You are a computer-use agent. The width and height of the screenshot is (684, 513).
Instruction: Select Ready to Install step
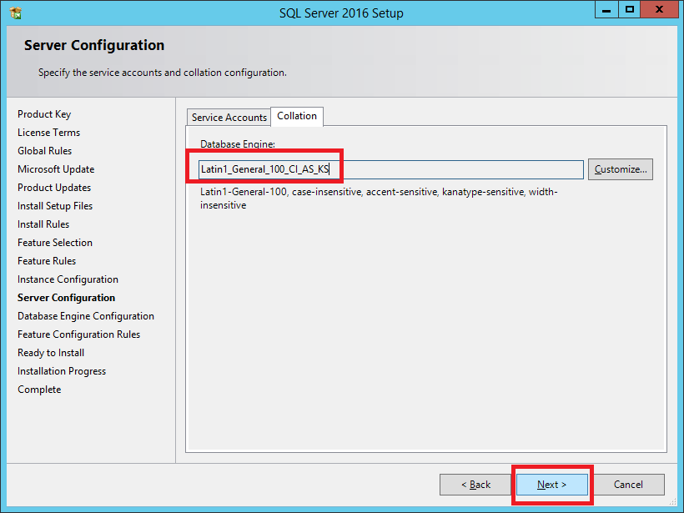tap(51, 353)
